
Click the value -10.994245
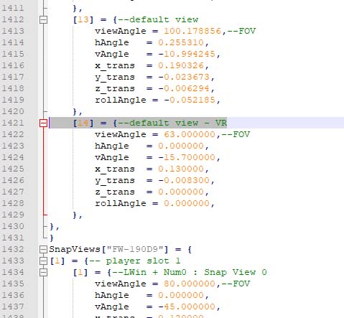point(187,54)
